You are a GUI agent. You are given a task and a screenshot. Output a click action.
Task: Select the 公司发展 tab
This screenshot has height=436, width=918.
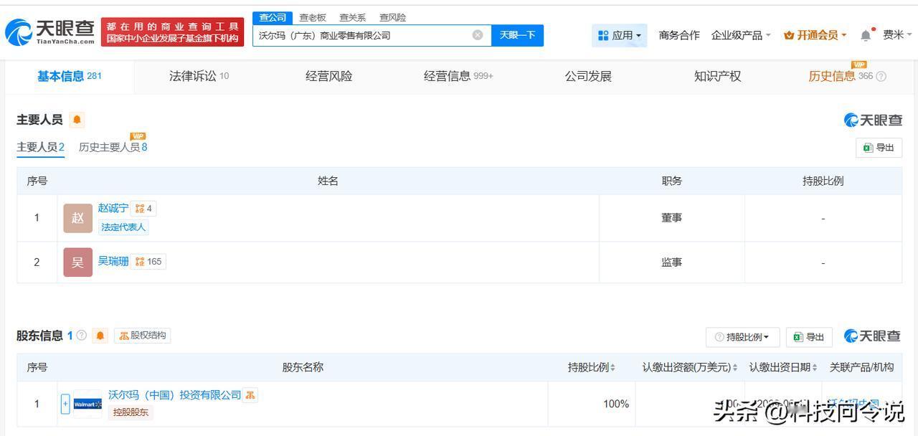(588, 76)
